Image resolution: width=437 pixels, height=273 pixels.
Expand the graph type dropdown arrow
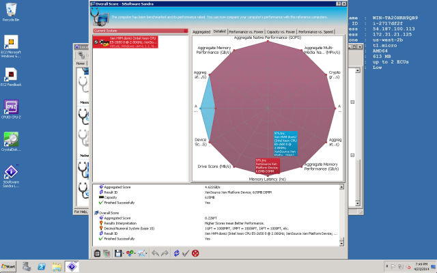tap(147, 253)
